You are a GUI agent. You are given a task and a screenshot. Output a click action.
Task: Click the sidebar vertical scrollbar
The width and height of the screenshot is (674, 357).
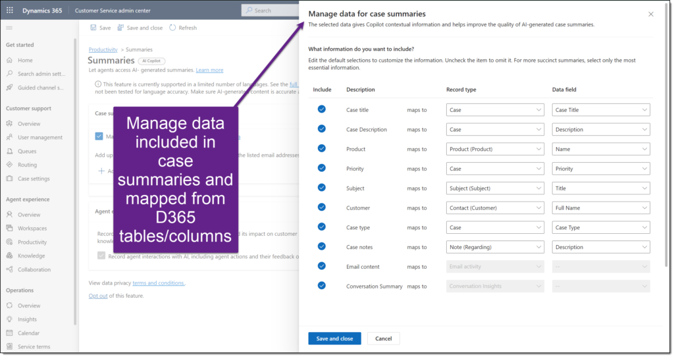click(x=75, y=180)
